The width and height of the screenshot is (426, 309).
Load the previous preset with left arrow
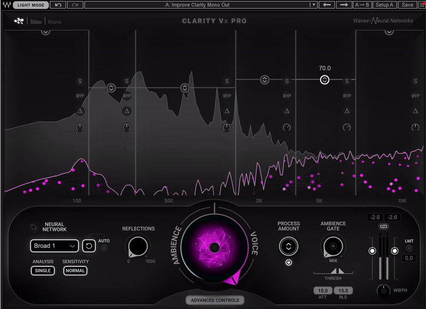(326, 5)
